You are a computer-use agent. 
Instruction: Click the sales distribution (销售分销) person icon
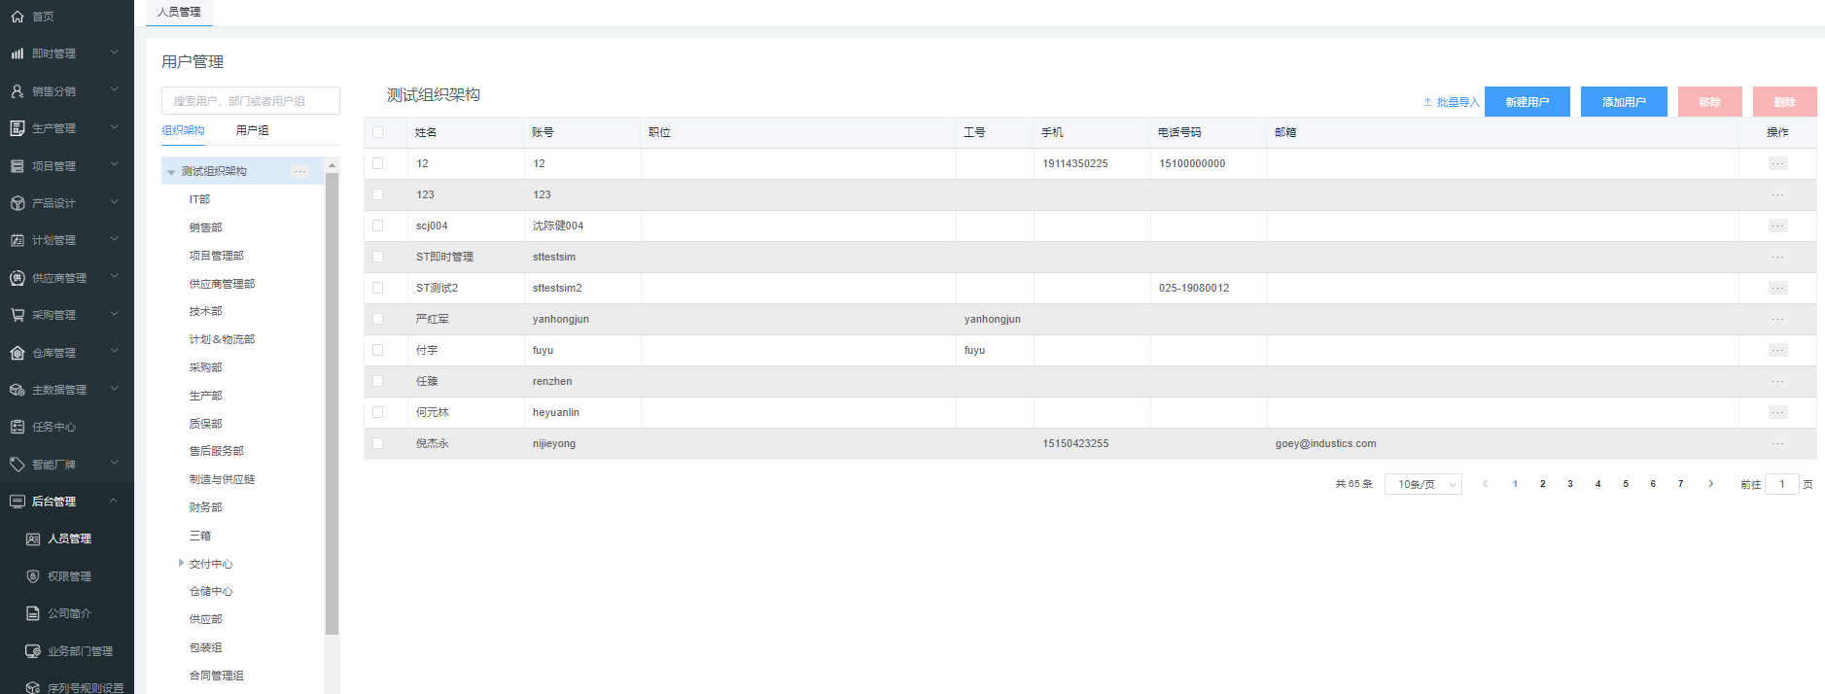point(18,91)
